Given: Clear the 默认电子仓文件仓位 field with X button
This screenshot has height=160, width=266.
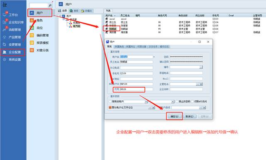Looking at the screenshot, I should (154, 107).
